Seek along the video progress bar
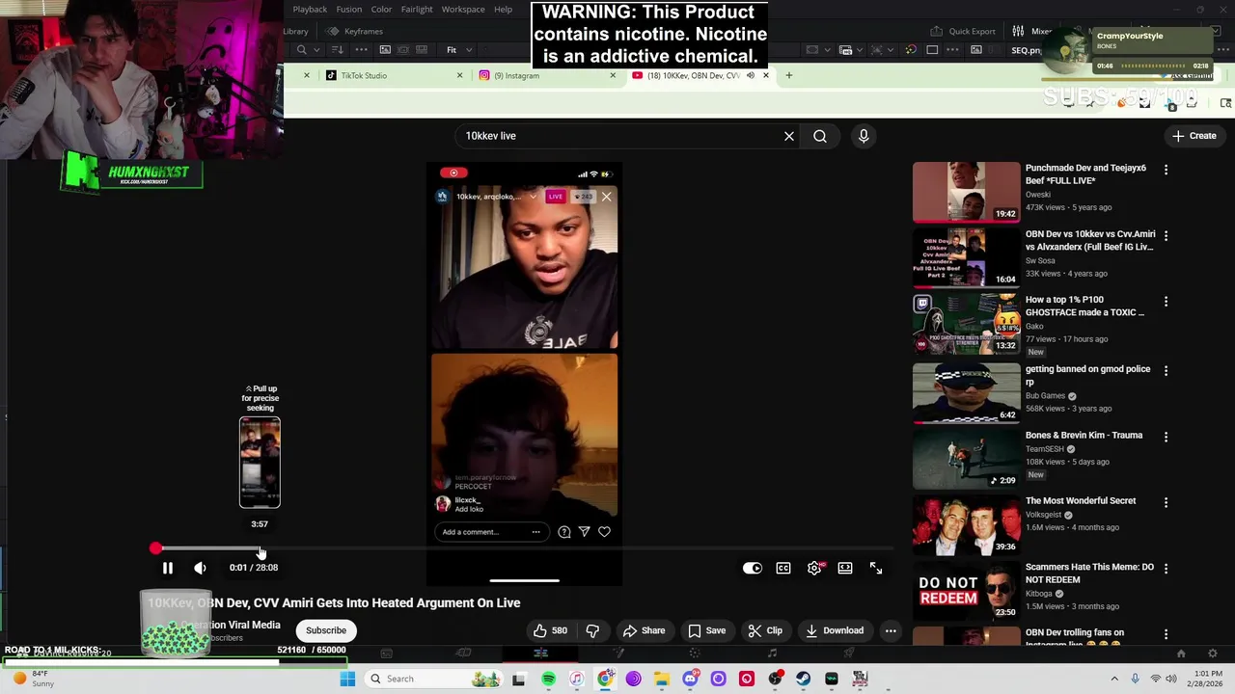Screen dimensions: 1235x694 click(524, 548)
